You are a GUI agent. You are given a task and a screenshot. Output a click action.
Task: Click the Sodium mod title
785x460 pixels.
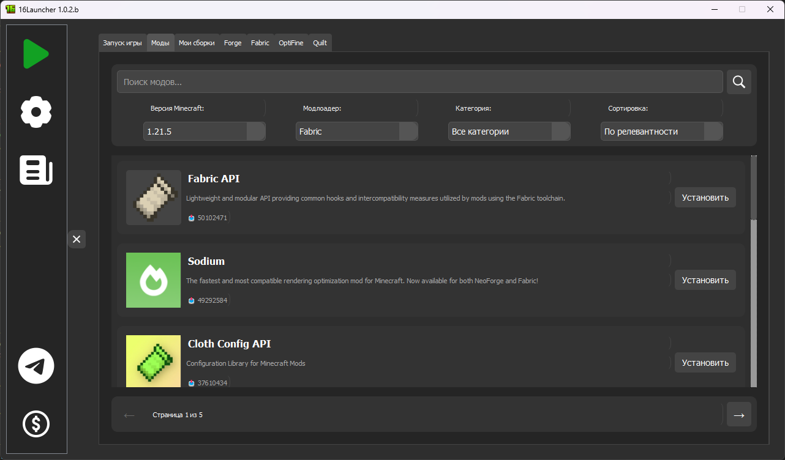coord(206,261)
